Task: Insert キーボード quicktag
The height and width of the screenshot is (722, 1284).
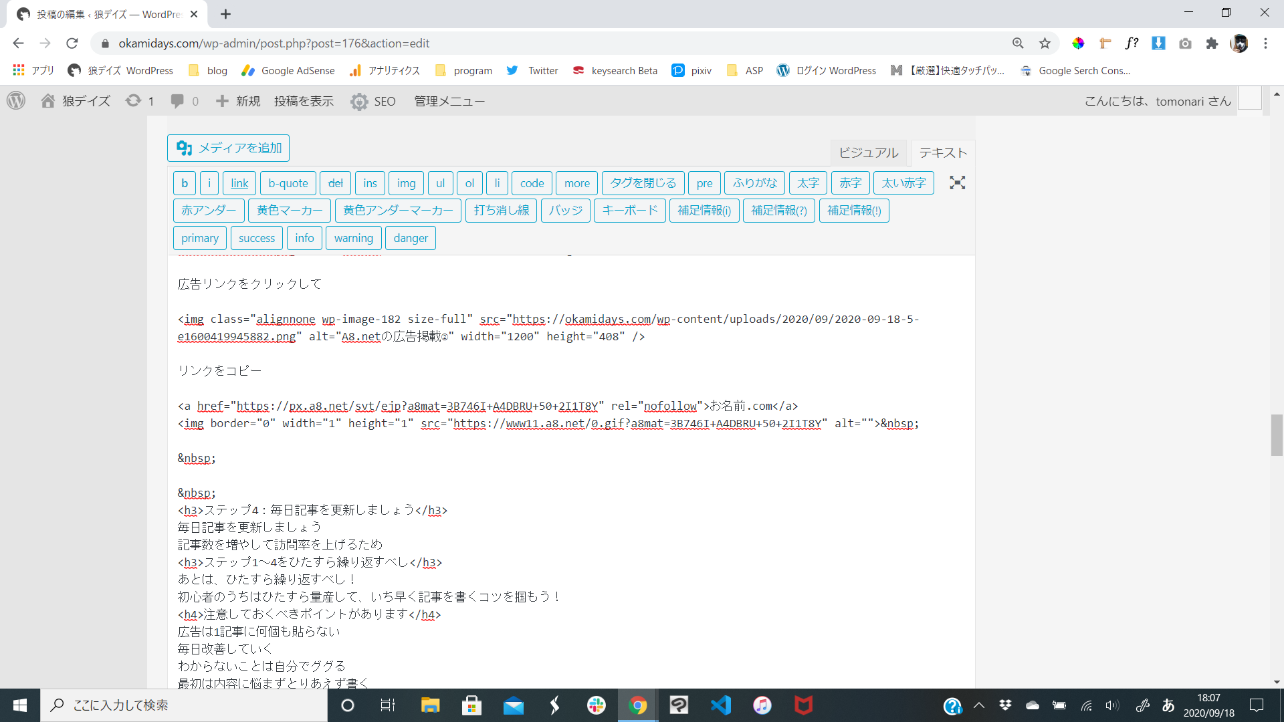Action: tap(629, 211)
